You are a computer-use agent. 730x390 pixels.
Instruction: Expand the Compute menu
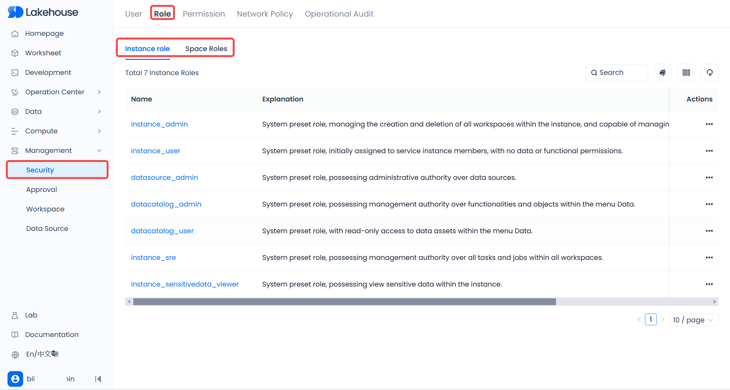click(x=41, y=131)
